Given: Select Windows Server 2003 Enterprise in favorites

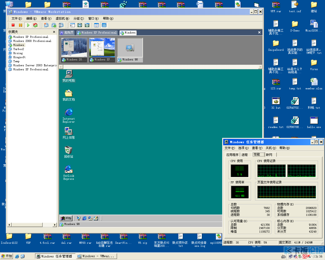Looking at the screenshot, I should 32,65.
